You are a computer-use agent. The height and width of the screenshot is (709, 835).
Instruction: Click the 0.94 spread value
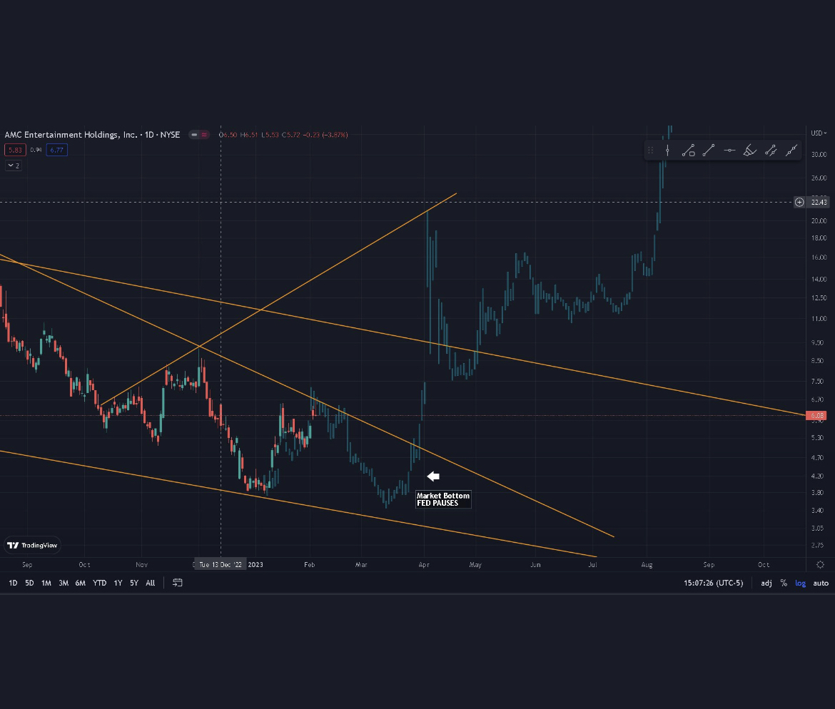click(x=36, y=150)
